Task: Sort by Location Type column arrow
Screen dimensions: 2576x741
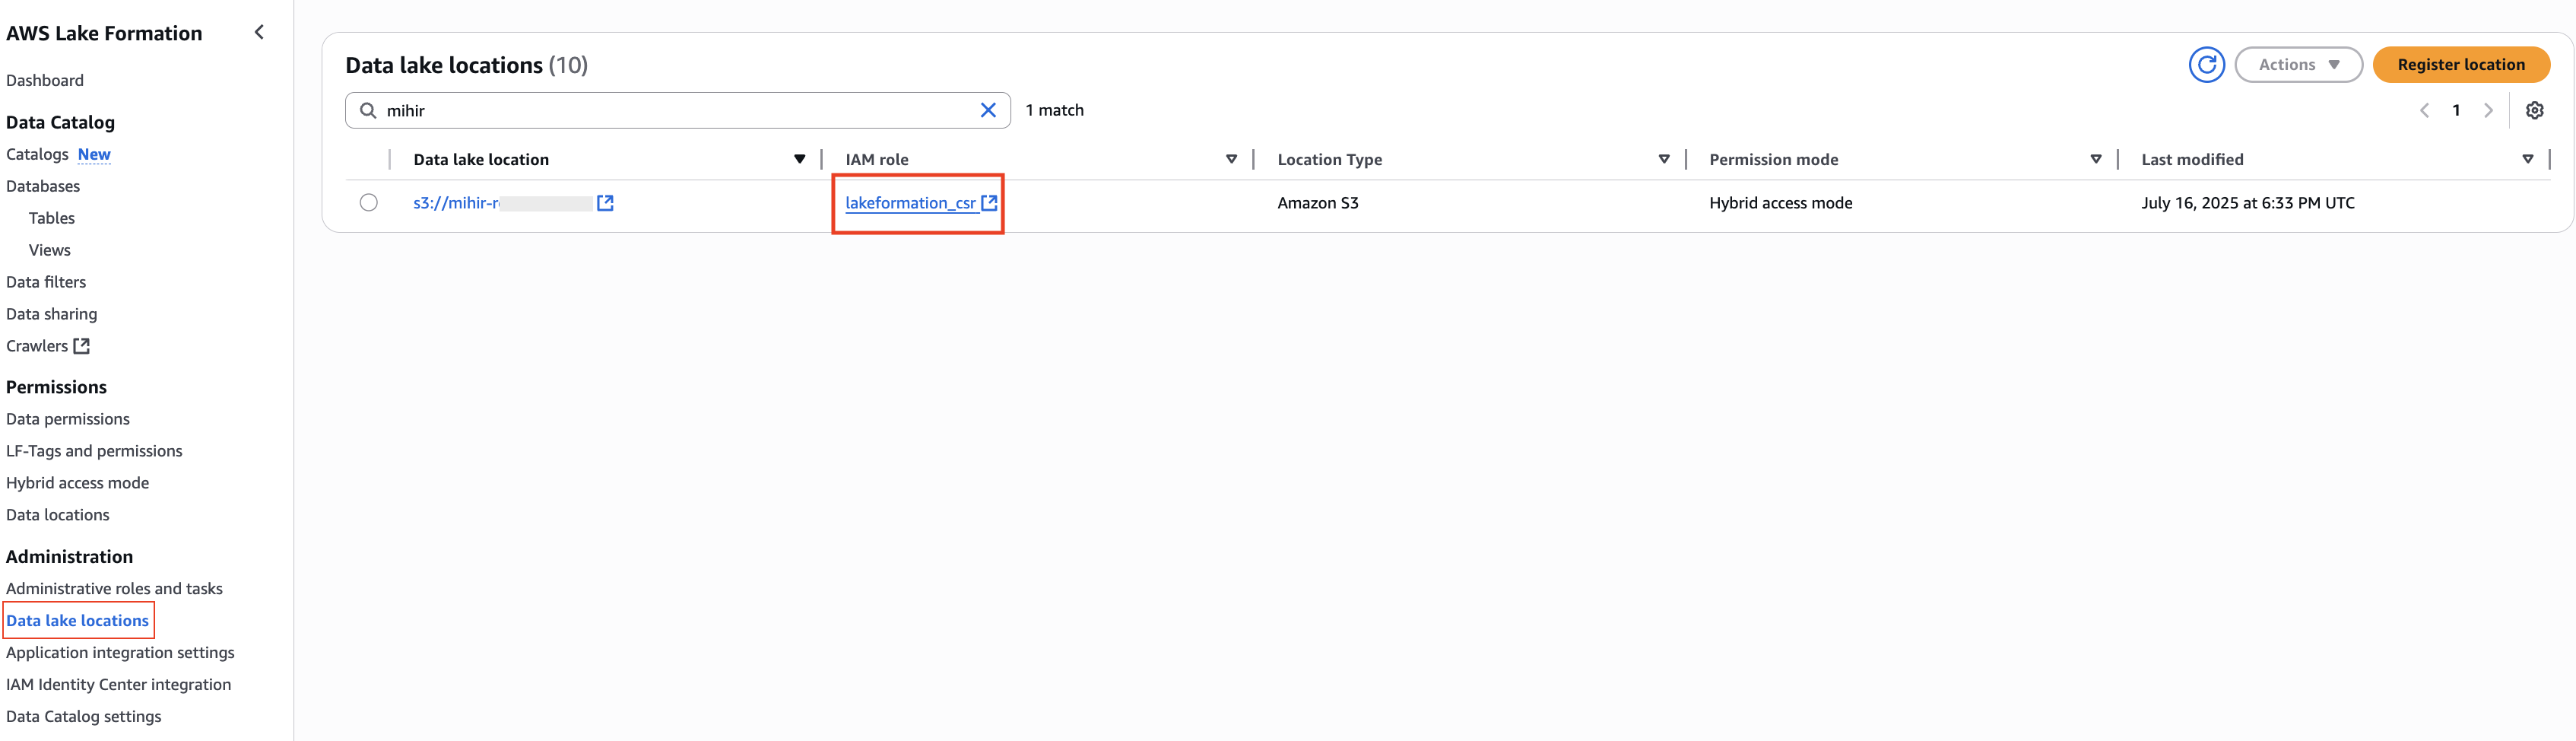Action: 1664,159
